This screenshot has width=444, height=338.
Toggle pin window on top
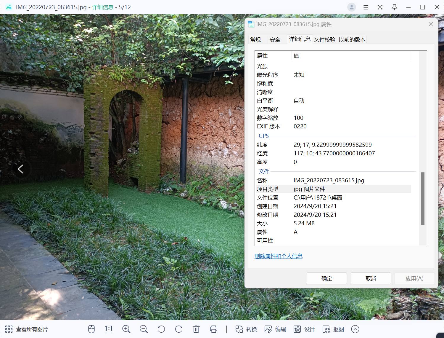coord(394,7)
